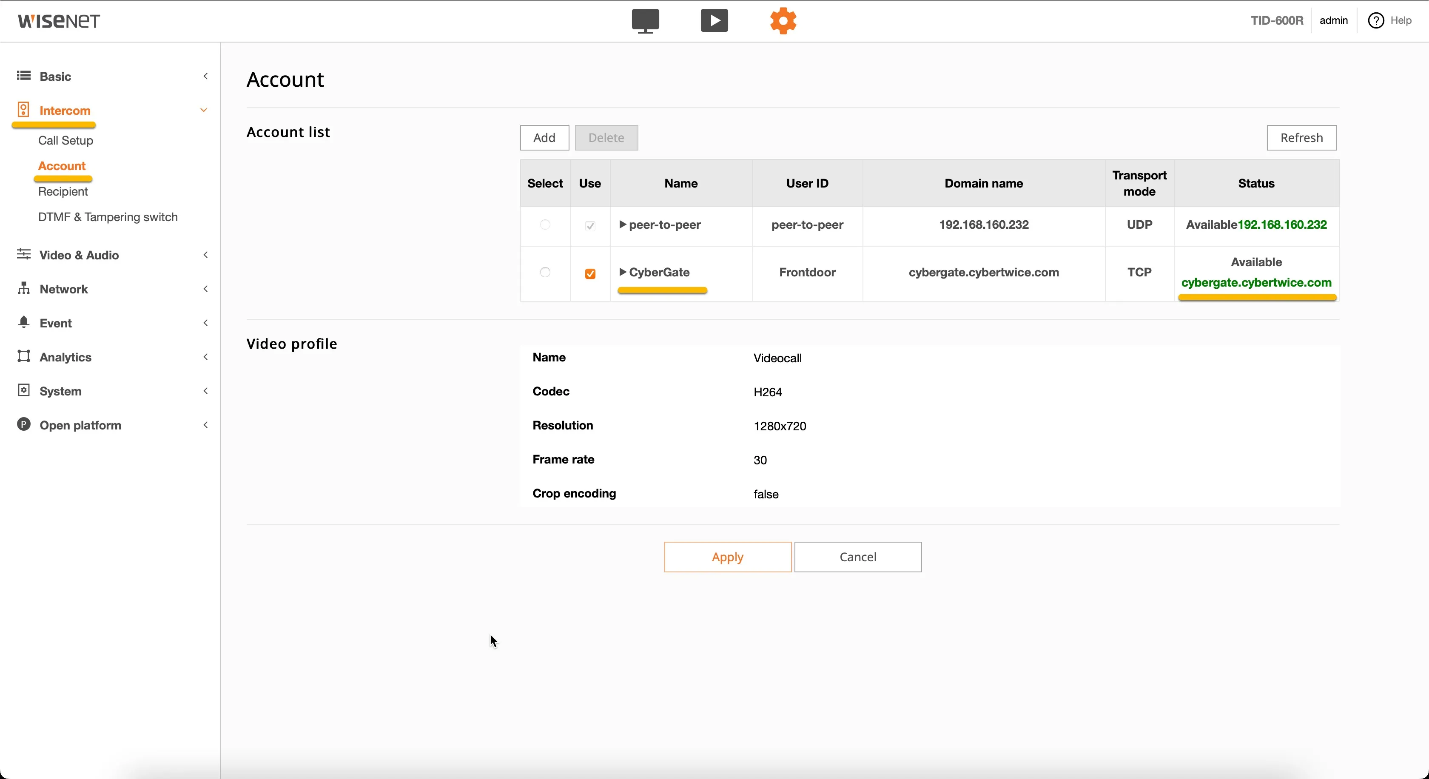Viewport: 1429px width, 779px height.
Task: Uncheck the Use checkbox for CyberGate
Action: point(590,273)
